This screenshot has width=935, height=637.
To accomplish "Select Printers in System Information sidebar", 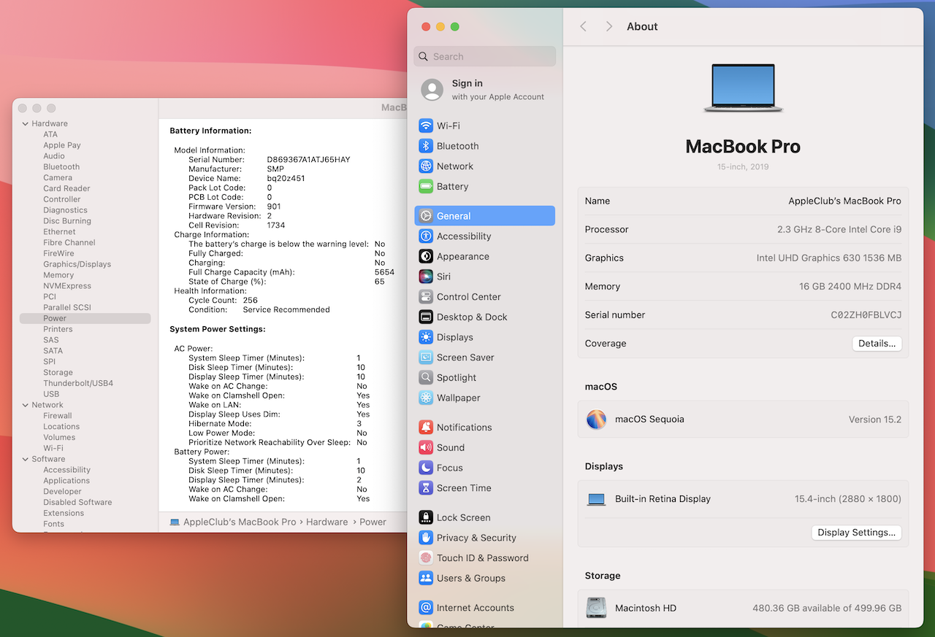I will 58,329.
